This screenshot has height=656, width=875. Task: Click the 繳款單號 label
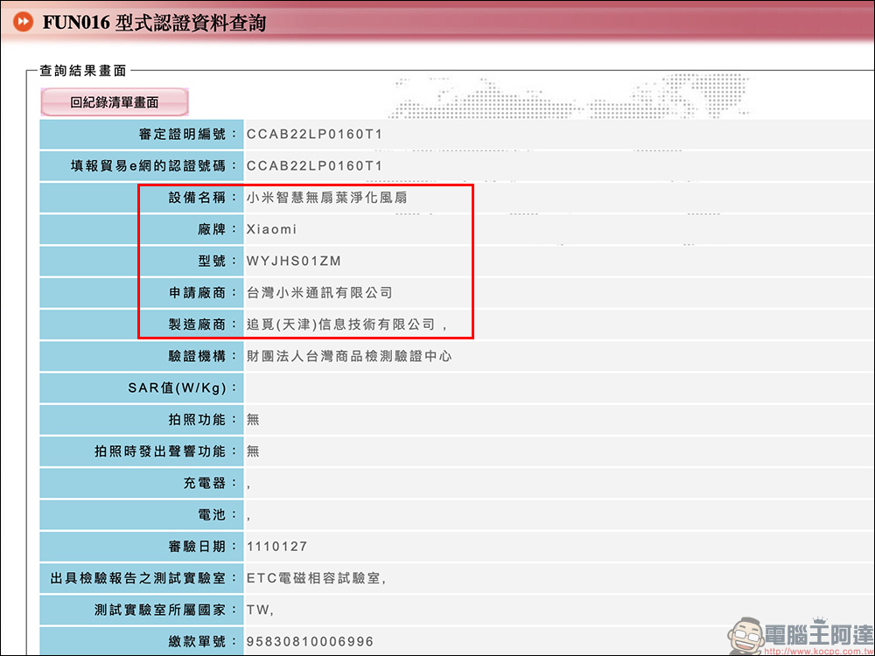pos(204,641)
